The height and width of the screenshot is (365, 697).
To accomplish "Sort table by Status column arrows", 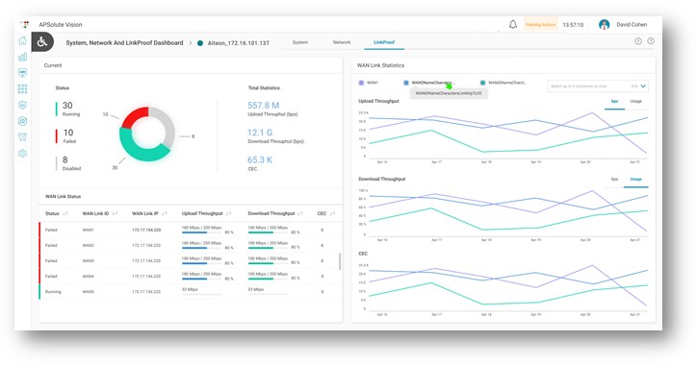I will (x=65, y=214).
